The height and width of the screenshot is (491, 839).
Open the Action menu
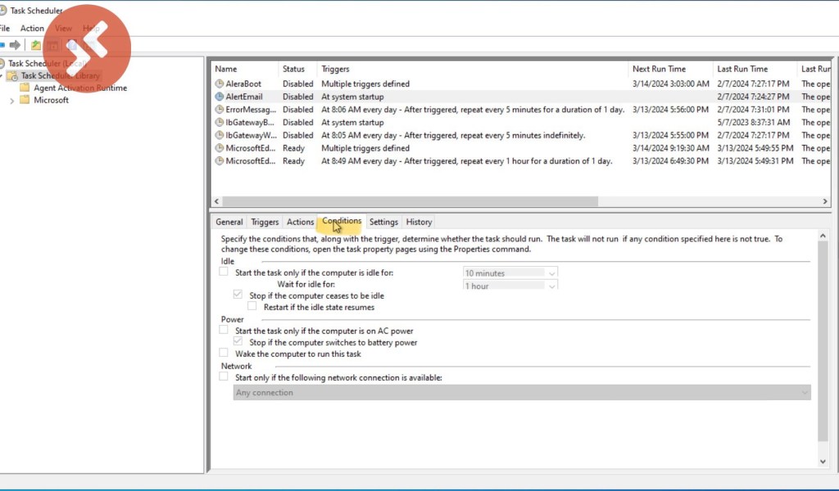coord(32,28)
